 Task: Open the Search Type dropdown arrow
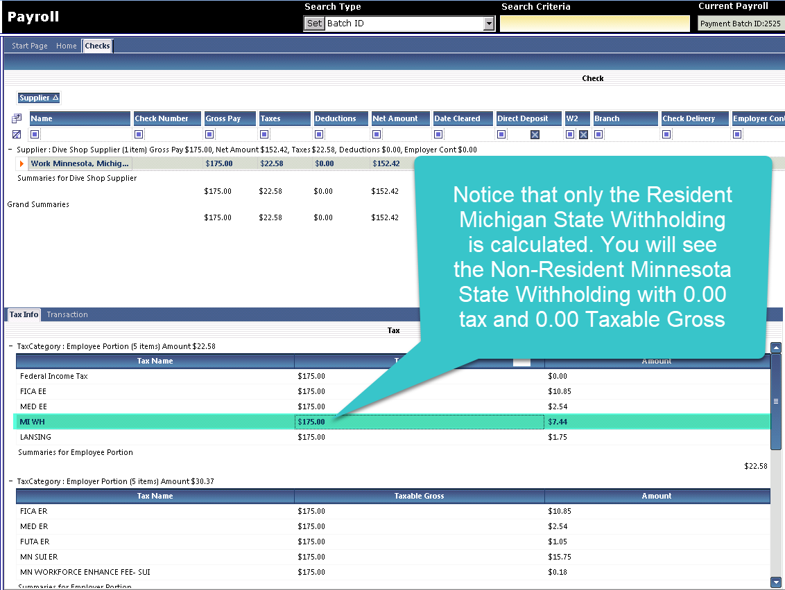(x=489, y=24)
